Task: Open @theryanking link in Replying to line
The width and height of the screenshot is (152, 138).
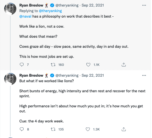Action: click(x=51, y=11)
